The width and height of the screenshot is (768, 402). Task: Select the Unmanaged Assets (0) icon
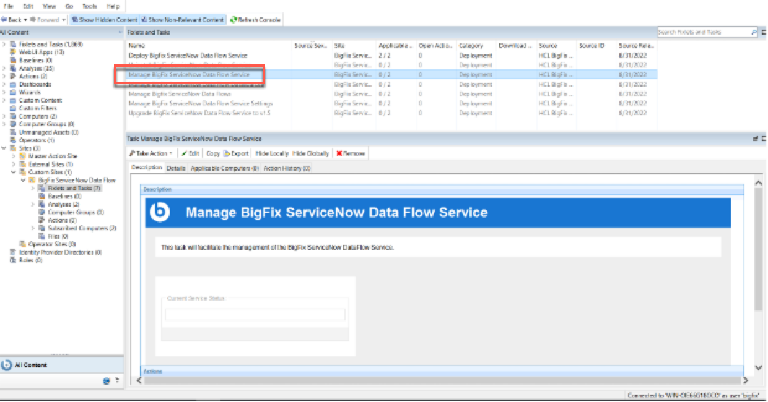(14, 132)
